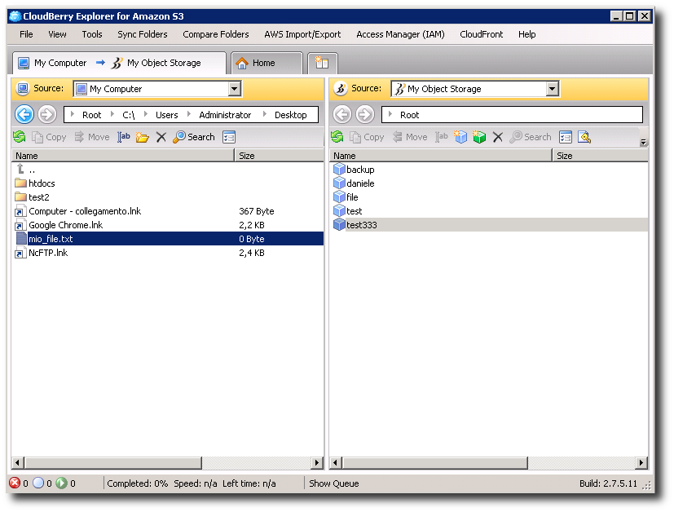Sort left pane by Name column
Viewport: 674px width, 512px height.
click(123, 156)
